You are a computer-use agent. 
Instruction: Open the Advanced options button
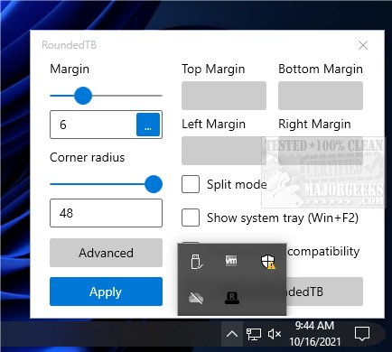(106, 253)
